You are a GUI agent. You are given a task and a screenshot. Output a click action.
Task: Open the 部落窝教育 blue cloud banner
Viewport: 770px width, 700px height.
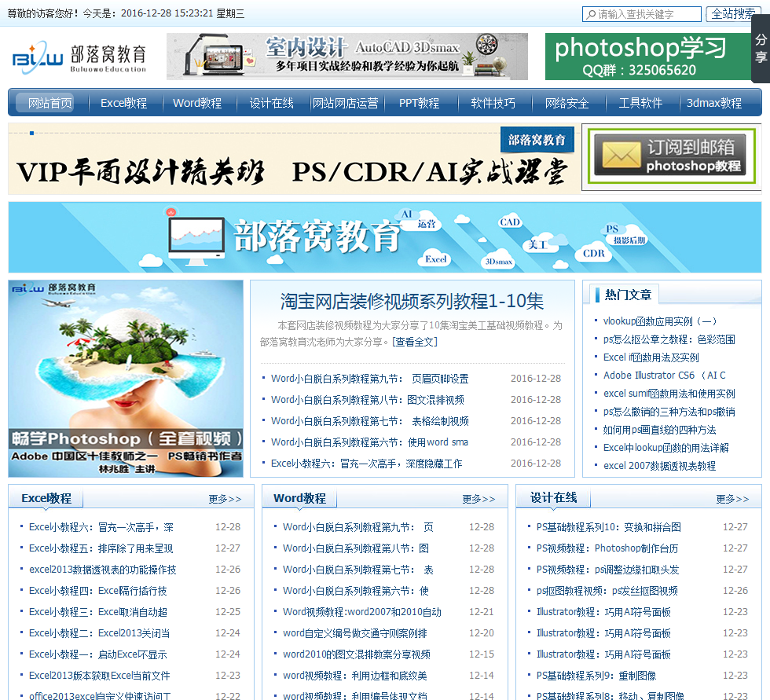click(384, 237)
